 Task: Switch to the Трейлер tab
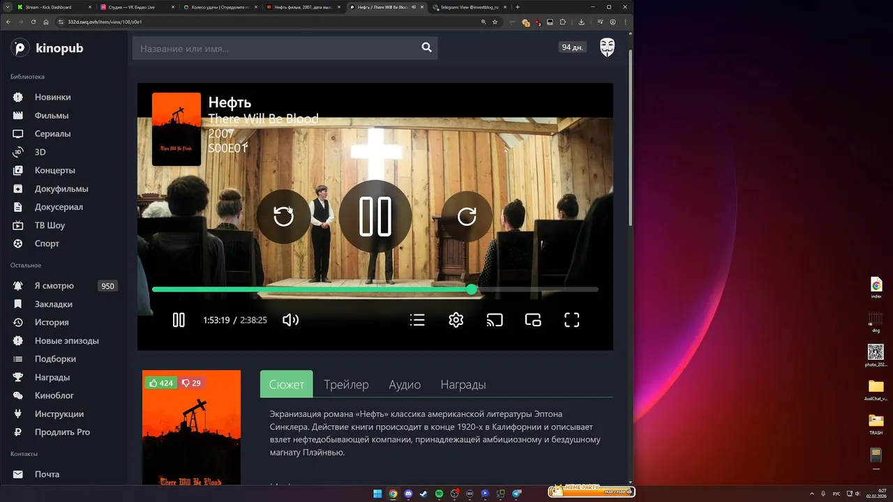point(346,384)
